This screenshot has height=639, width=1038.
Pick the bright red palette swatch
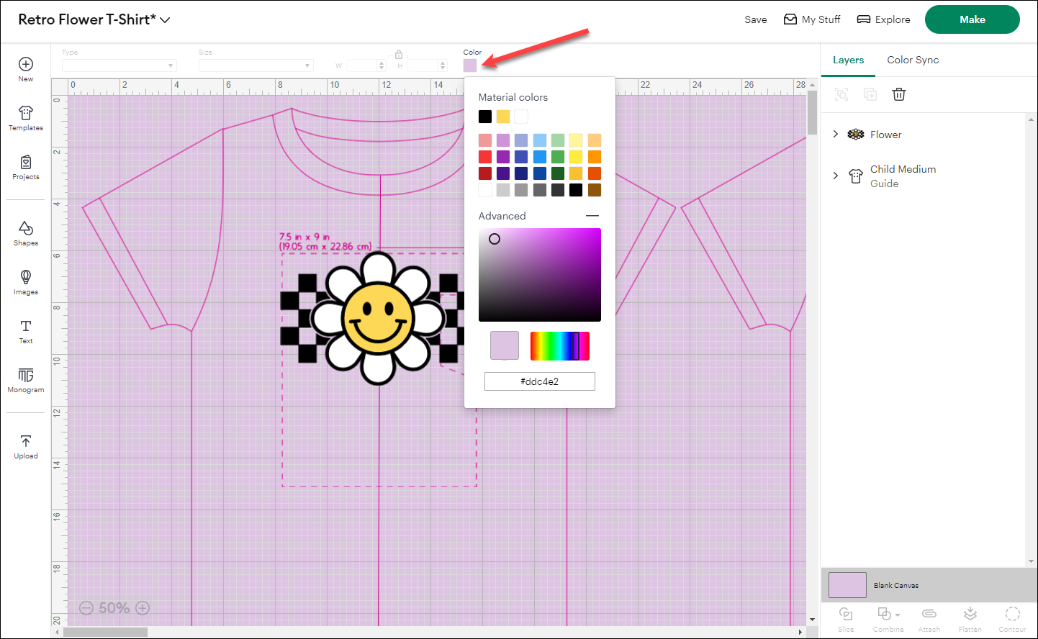pyautogui.click(x=485, y=157)
